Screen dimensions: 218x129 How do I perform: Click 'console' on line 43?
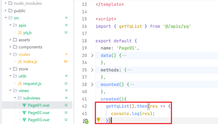pyautogui.click(x=120, y=113)
